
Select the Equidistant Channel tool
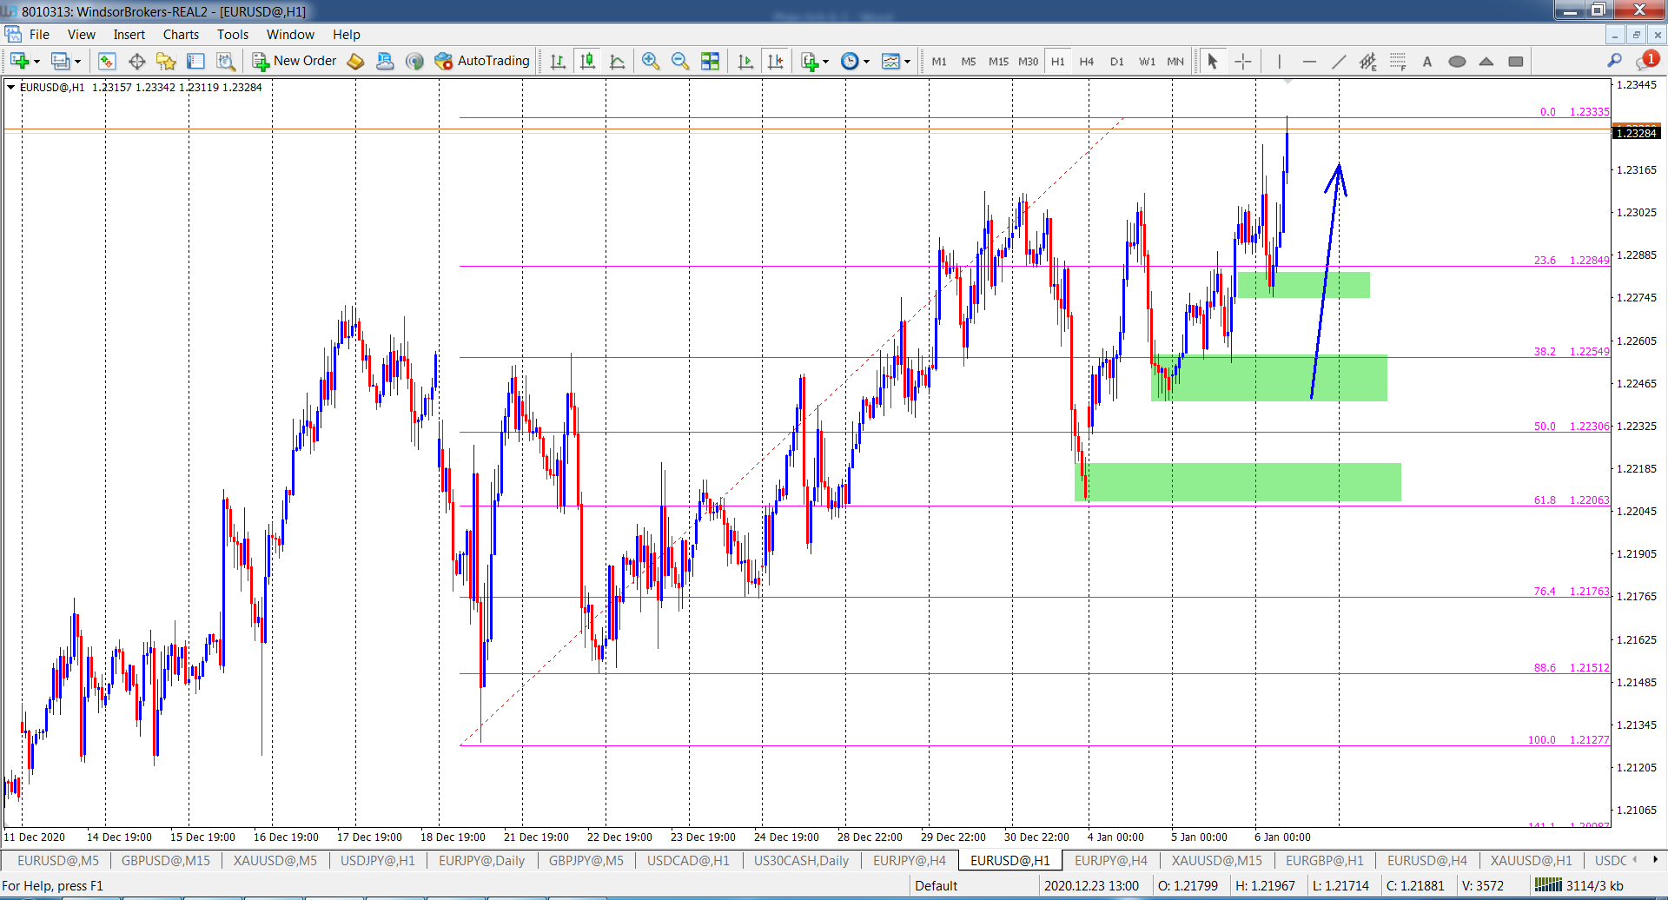tap(1368, 61)
